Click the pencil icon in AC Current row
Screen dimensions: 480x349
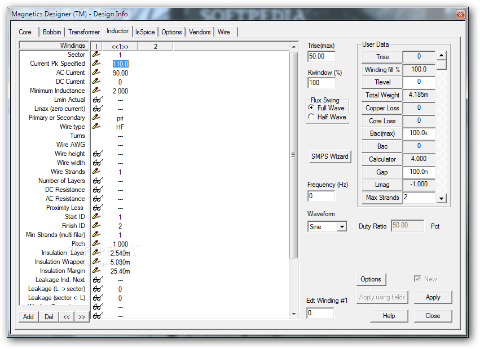(96, 73)
